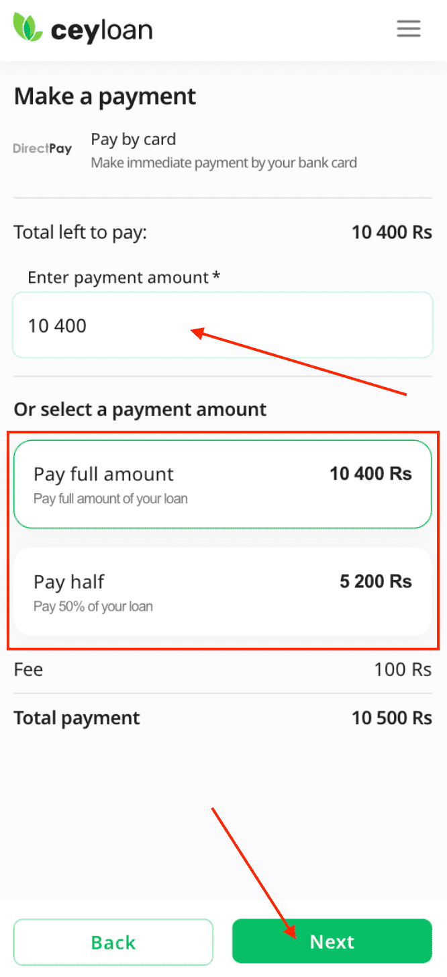Image resolution: width=447 pixels, height=977 pixels.
Task: Click the Or select a payment amount heading
Action: coord(140,409)
